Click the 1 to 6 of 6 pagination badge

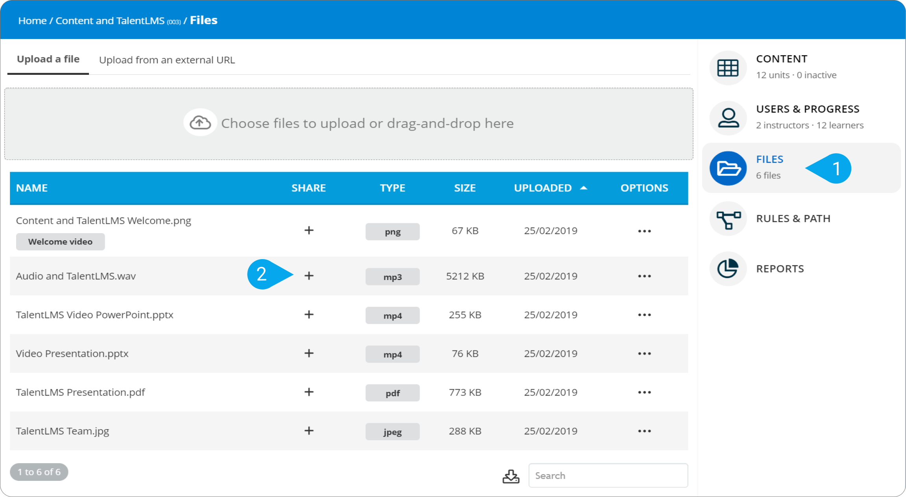click(x=39, y=472)
